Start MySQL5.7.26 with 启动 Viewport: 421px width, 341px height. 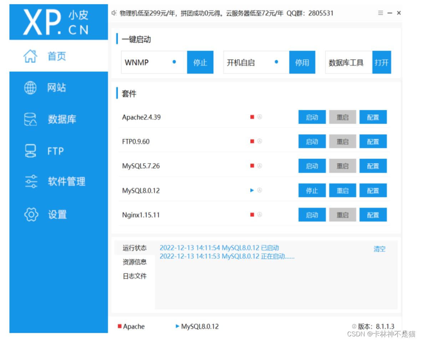pyautogui.click(x=312, y=166)
